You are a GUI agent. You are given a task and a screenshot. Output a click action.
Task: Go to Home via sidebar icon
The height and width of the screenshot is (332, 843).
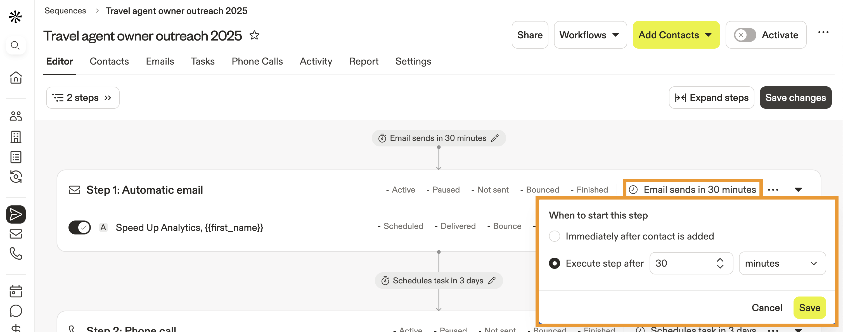[x=16, y=77]
